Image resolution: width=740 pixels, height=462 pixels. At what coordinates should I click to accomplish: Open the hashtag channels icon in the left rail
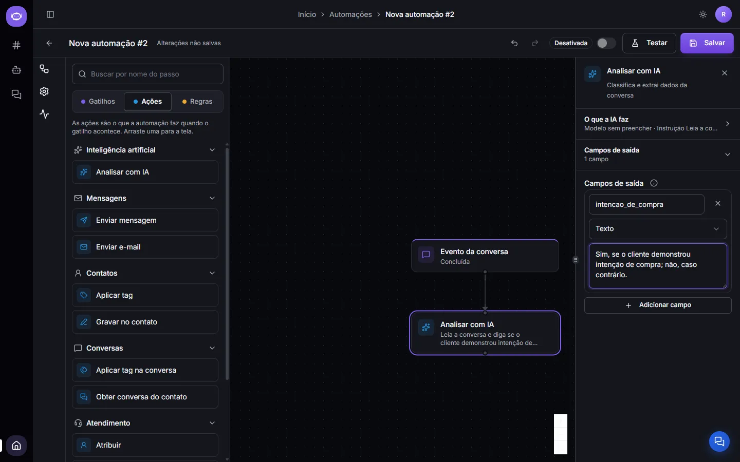(x=16, y=45)
